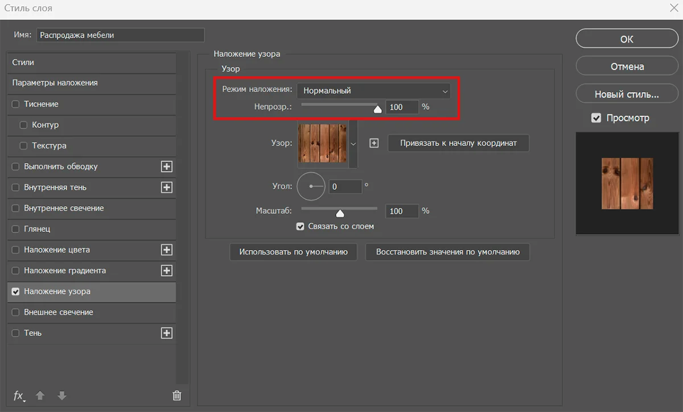Add another stroke effect with the plus icon beside Выполнить обводку
This screenshot has height=412, width=683.
167,167
